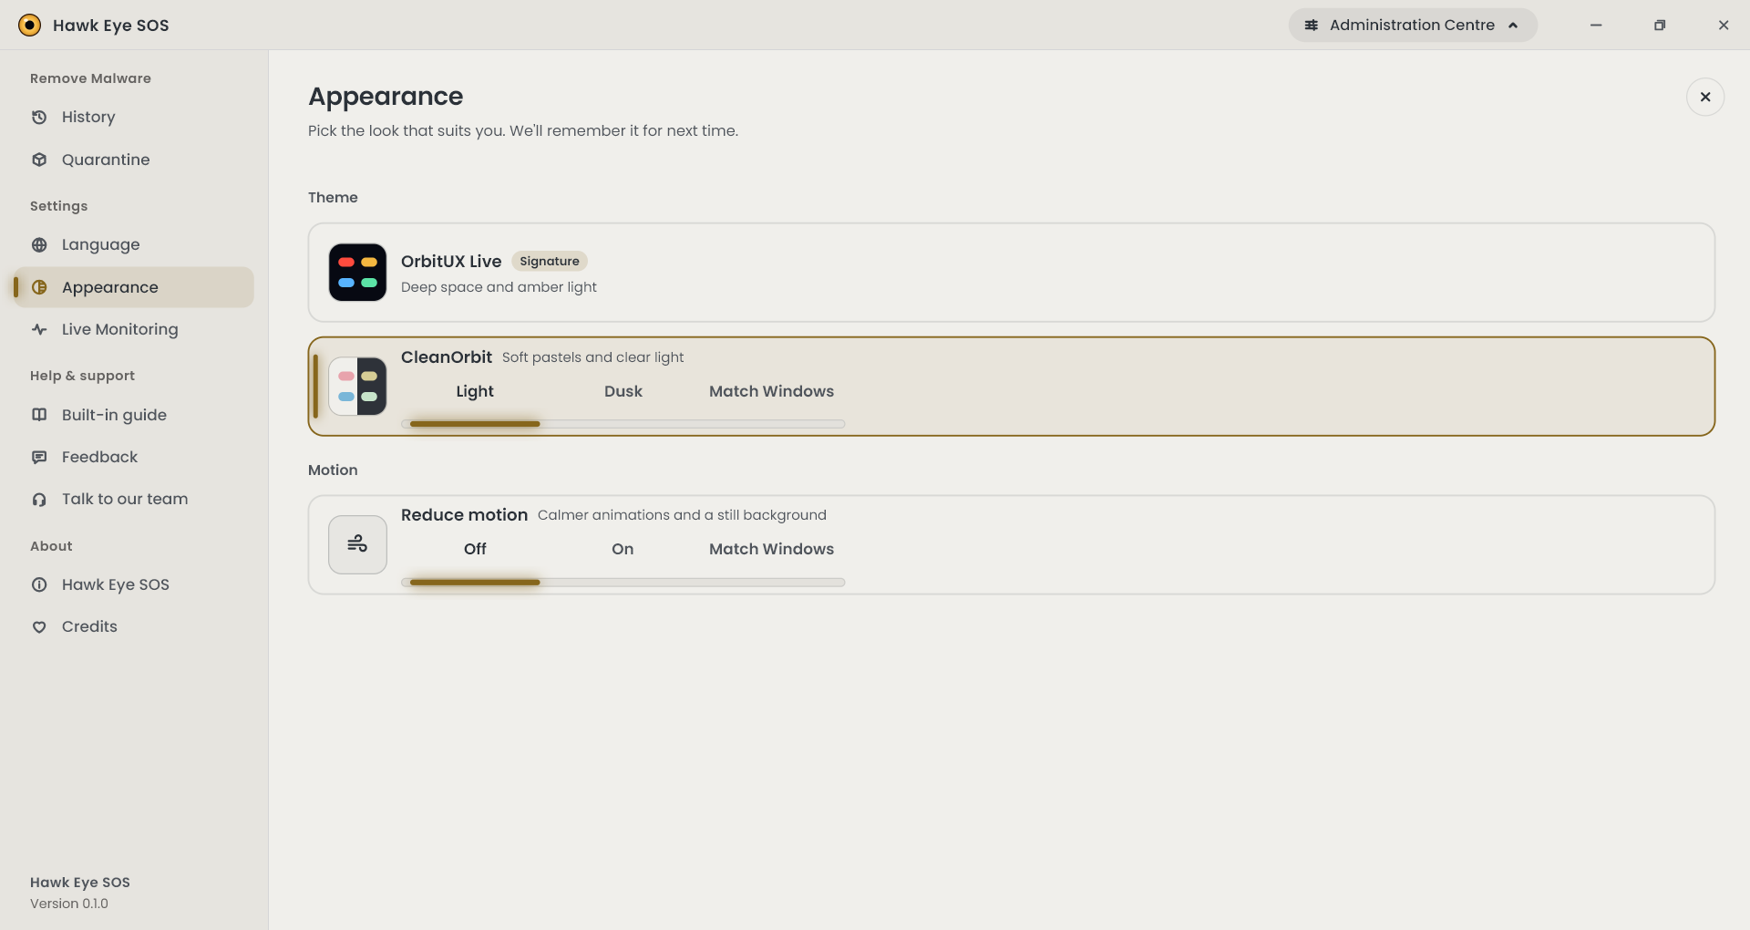1750x930 pixels.
Task: Open Live Monitoring settings
Action: point(133,329)
